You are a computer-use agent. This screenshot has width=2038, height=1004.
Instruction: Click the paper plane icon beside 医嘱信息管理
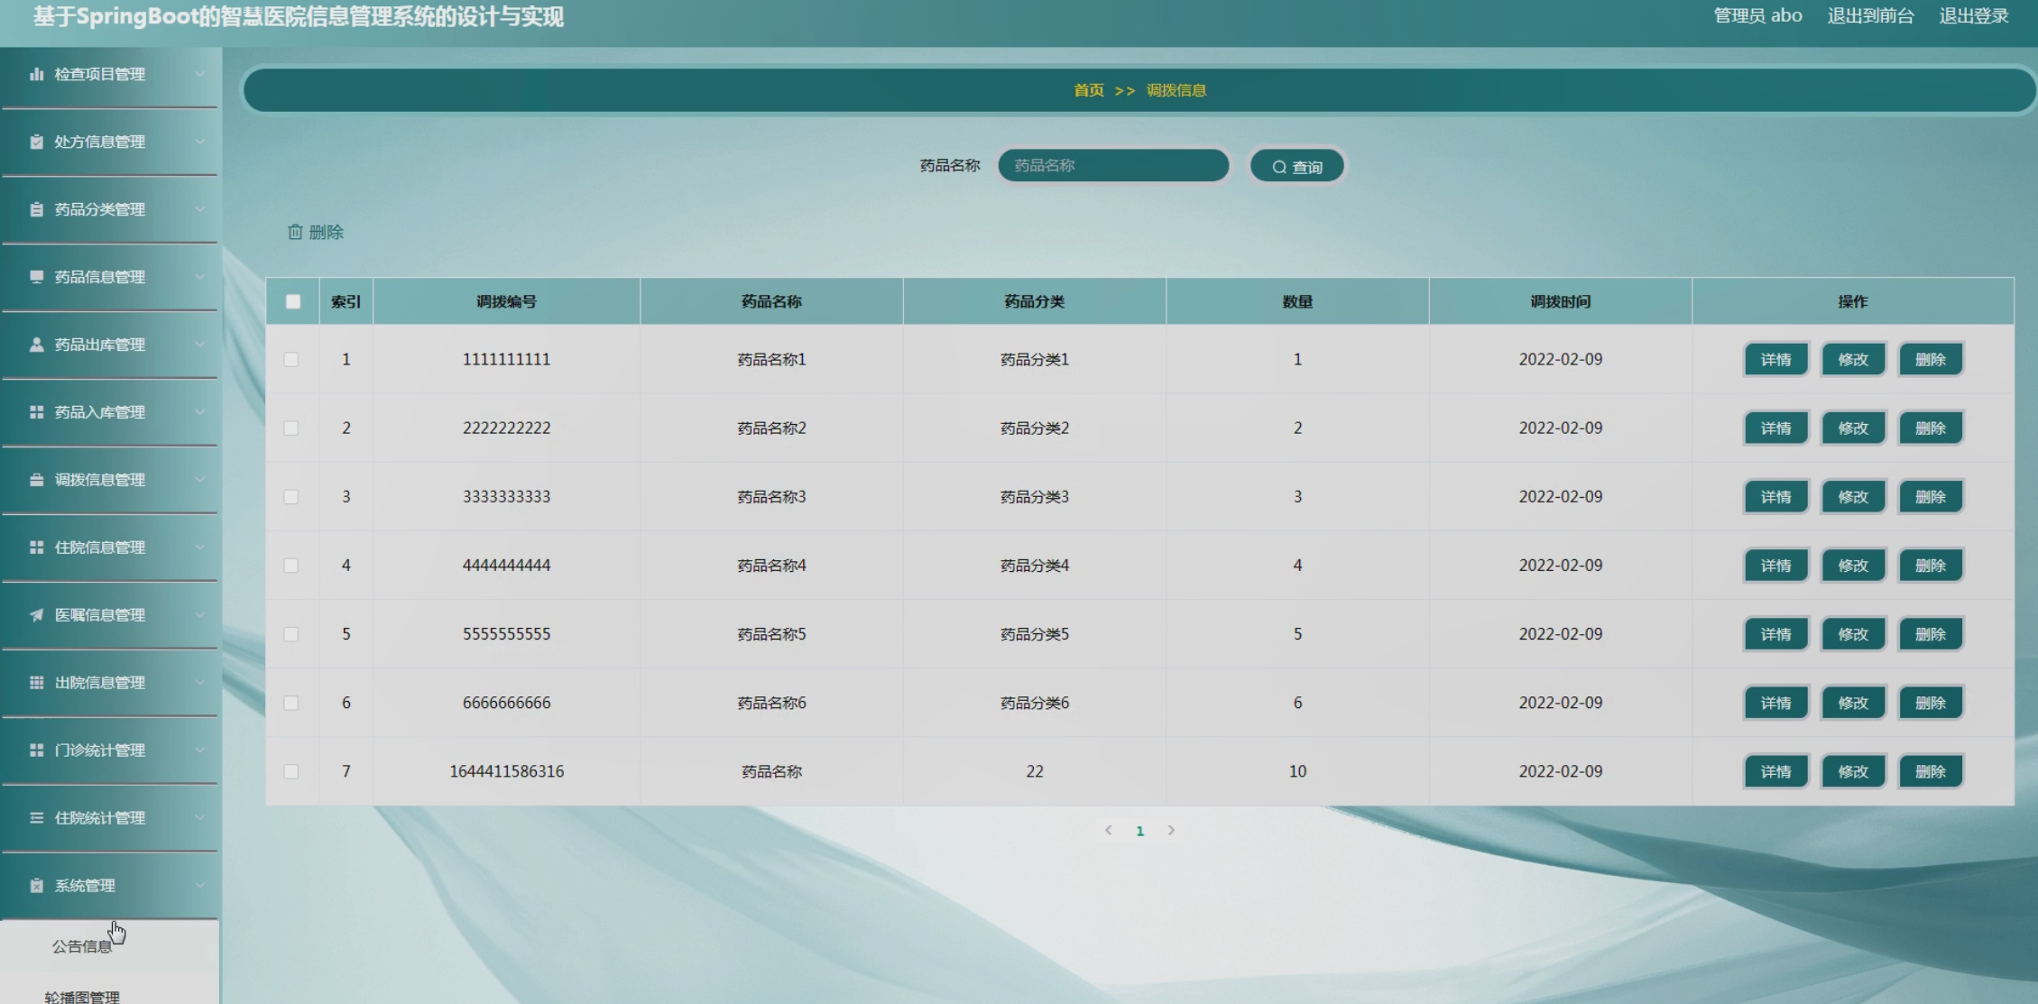click(x=36, y=615)
